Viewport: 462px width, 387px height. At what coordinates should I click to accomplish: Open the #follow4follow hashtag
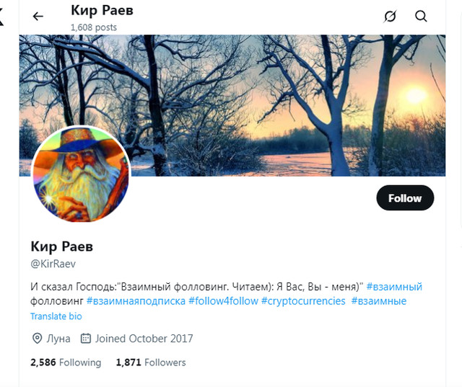point(223,301)
